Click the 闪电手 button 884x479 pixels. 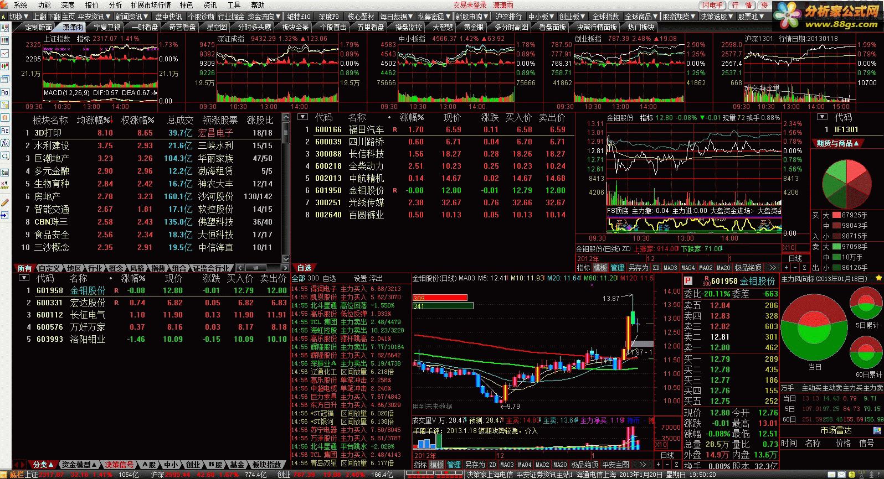(712, 5)
